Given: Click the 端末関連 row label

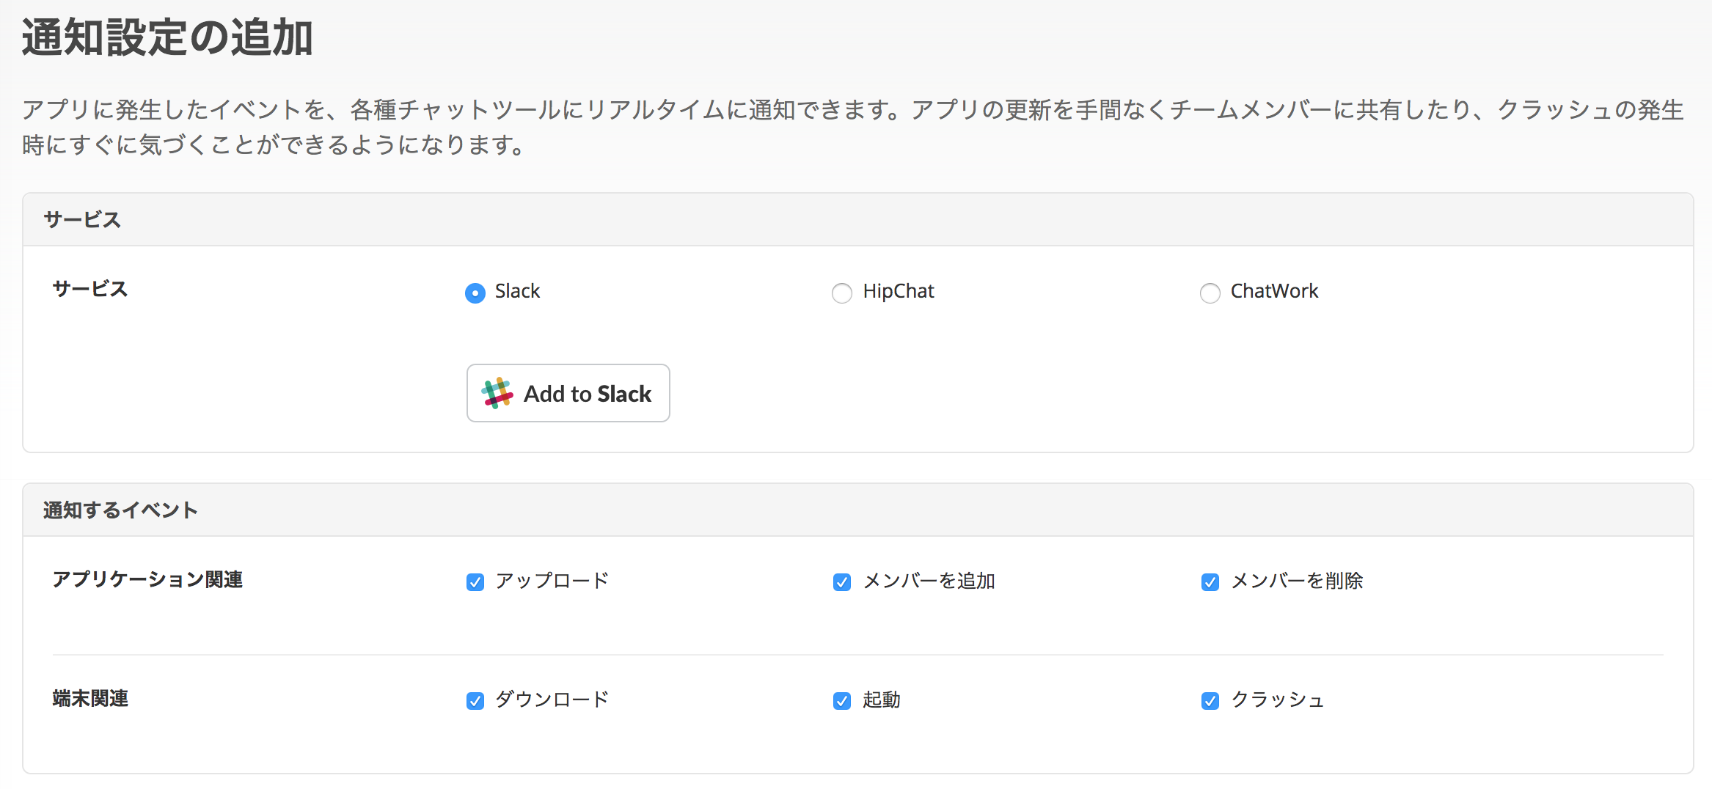Looking at the screenshot, I should [x=90, y=699].
